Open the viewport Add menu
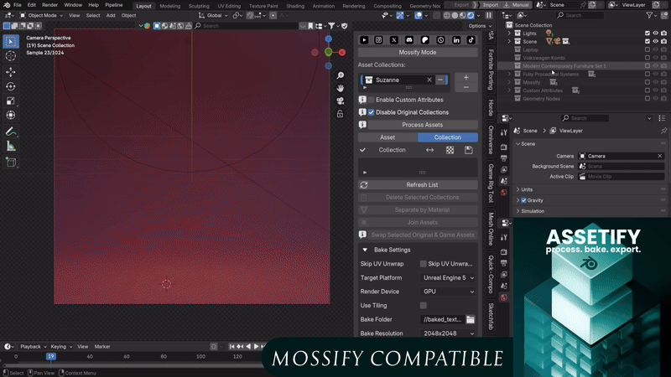671x377 pixels. click(x=111, y=15)
